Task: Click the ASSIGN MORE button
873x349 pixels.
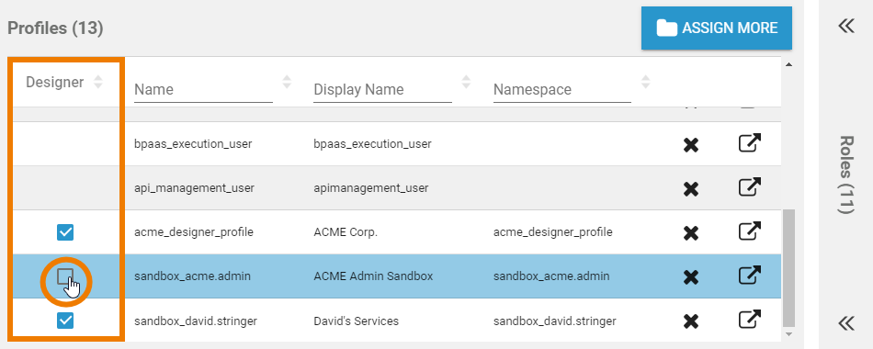Action: pyautogui.click(x=717, y=28)
